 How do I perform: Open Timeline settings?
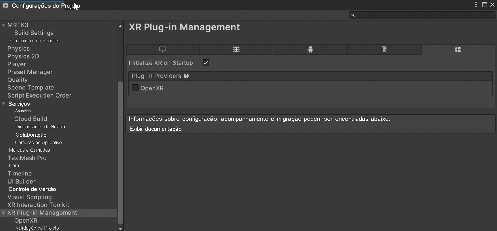tap(20, 173)
